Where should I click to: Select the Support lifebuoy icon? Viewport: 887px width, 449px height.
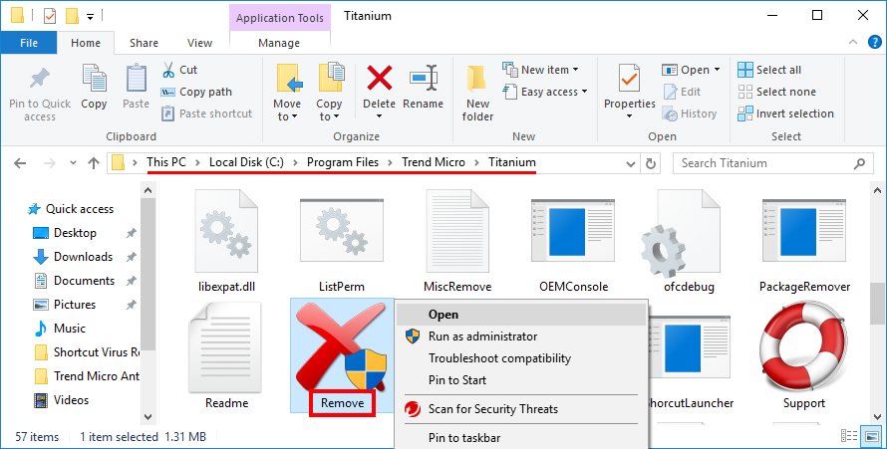tap(804, 347)
